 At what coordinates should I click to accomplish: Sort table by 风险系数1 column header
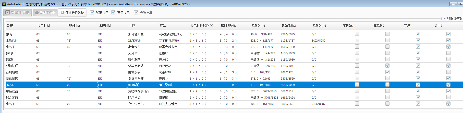(258, 26)
